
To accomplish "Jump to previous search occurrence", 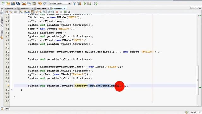I will [x=25, y=12].
